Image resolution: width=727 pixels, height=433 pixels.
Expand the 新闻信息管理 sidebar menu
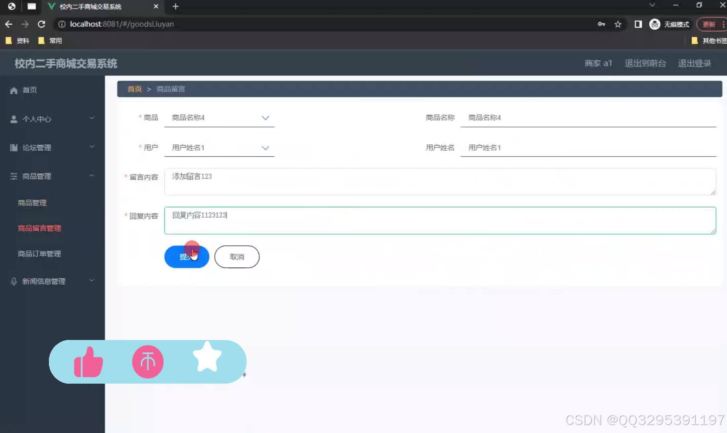pos(53,281)
